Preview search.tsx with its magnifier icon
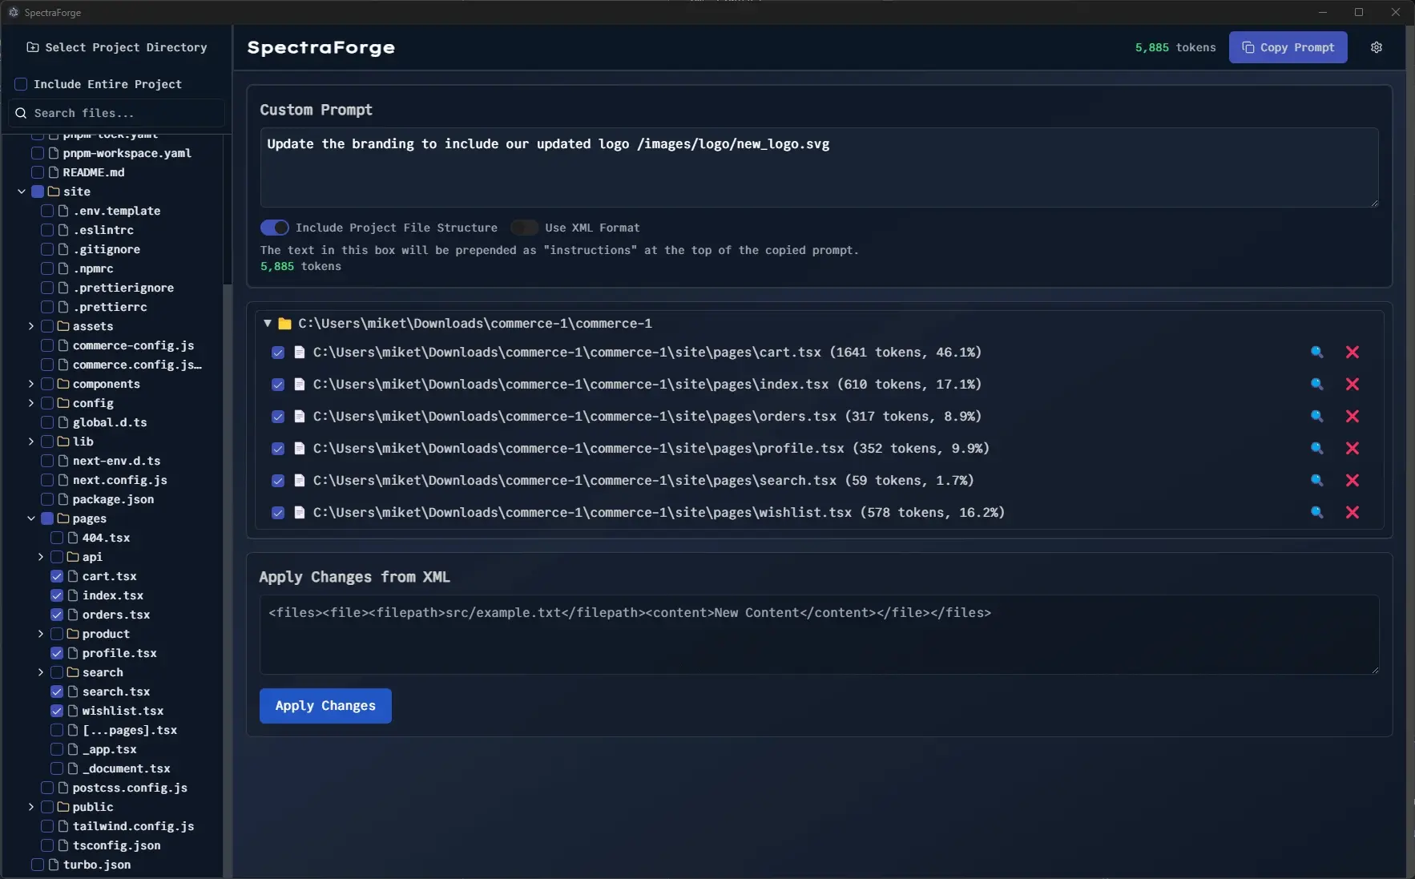Screen dimensions: 1415x879 coord(1316,480)
